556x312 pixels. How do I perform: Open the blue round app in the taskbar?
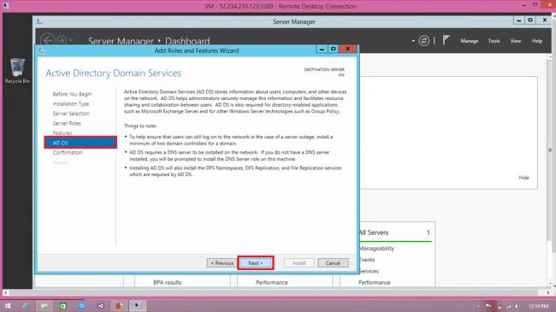pos(81,306)
